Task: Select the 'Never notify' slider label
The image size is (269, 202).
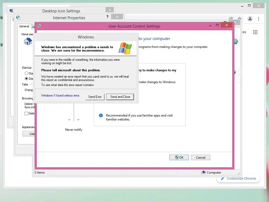Action: tap(74, 130)
